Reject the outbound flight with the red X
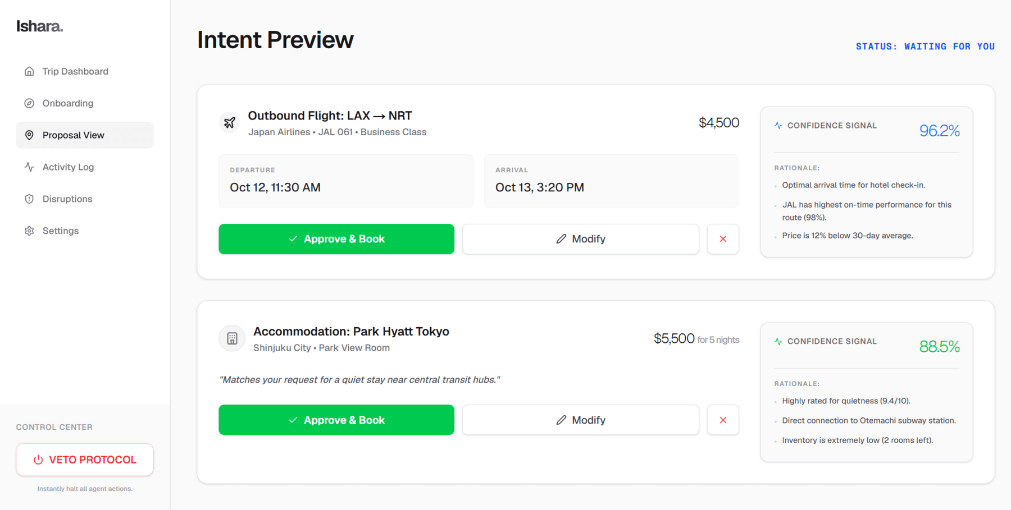The image size is (1011, 510). pos(723,239)
